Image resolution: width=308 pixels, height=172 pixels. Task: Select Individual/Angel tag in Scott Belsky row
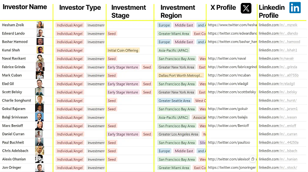70,93
